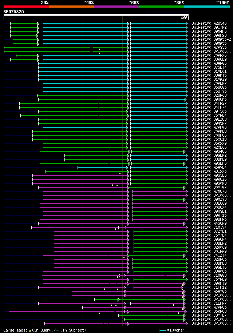Open hit UniRef100_Q9MA55-2
Screen dimensions: 233x333
pyautogui.click(x=211, y=40)
